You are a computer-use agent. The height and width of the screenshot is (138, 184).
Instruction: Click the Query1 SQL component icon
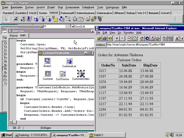(x=47, y=61)
